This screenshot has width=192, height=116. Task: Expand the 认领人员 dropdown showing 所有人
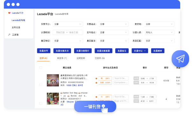159,32
